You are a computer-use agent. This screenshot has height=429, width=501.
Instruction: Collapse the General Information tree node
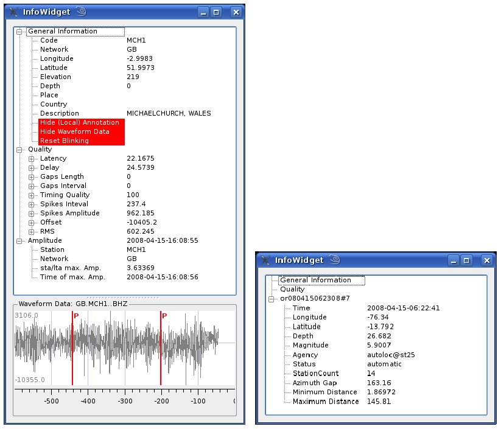pyautogui.click(x=19, y=31)
